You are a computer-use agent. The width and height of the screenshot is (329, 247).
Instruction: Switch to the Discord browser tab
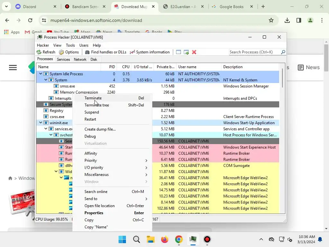pos(36,7)
